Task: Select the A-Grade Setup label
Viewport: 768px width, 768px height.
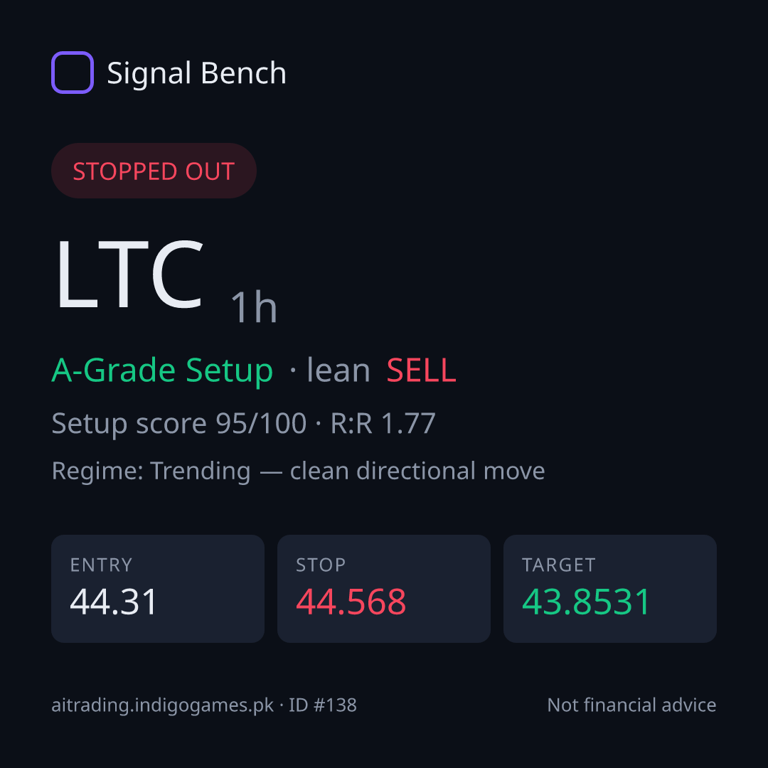Action: pos(162,370)
